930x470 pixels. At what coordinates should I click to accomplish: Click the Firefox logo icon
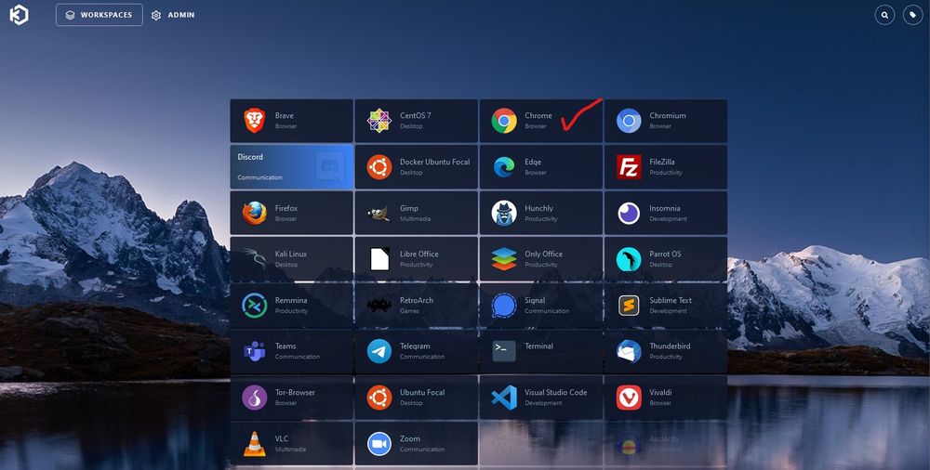pos(254,213)
